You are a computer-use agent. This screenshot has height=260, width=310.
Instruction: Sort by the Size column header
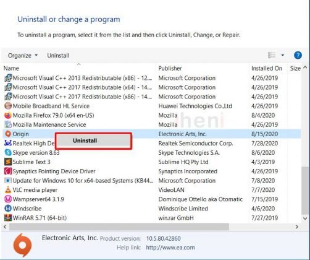tap(295, 68)
